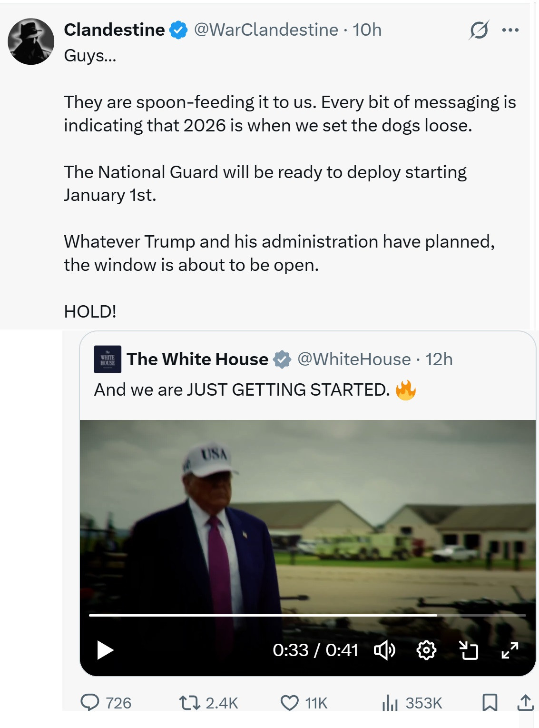
Task: Open video settings gear
Action: (x=426, y=650)
